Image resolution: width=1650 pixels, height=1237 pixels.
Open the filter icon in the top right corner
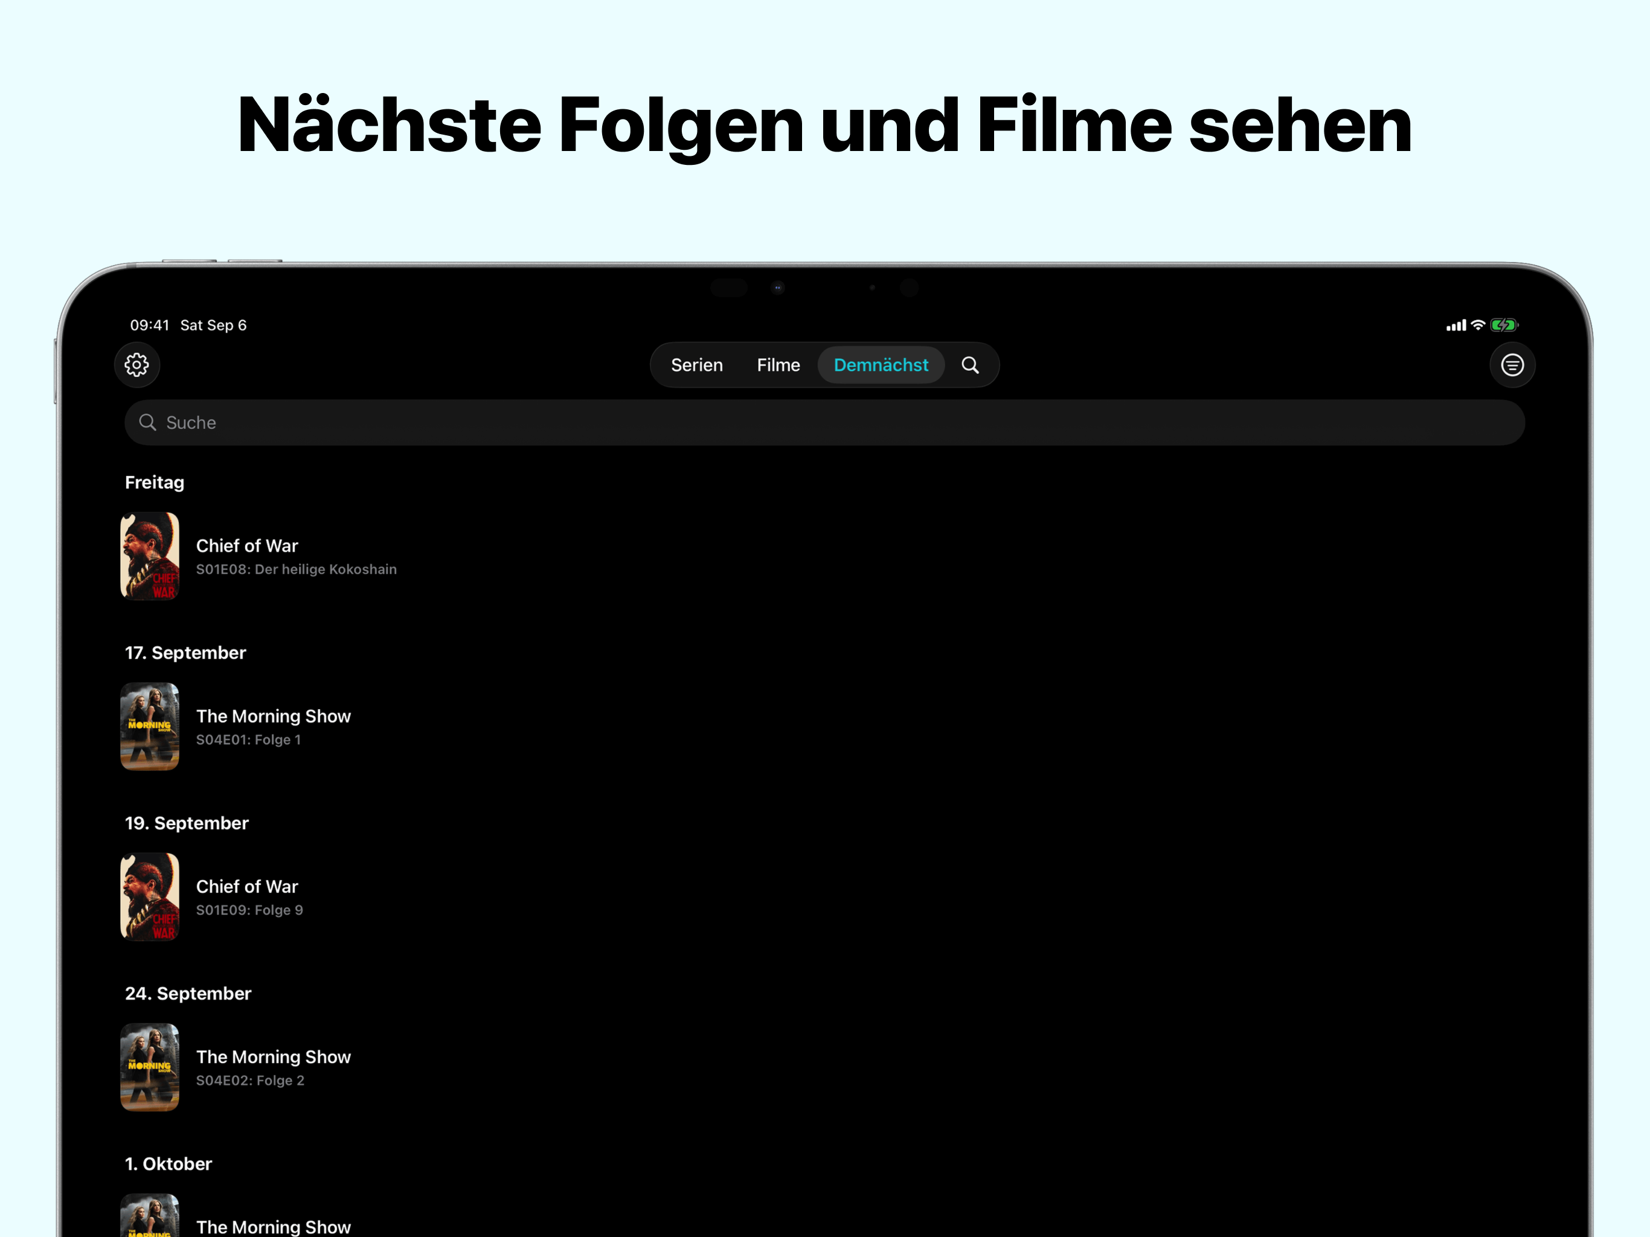coord(1512,365)
